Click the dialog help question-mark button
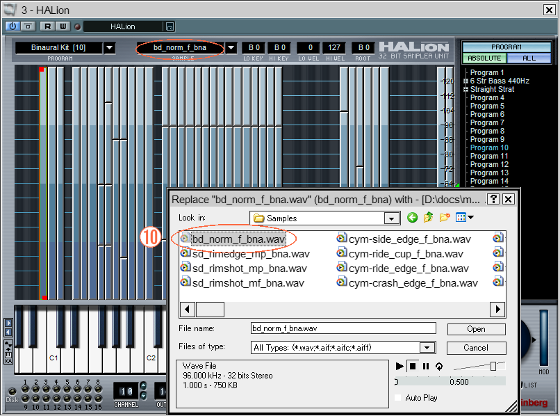Screen dimensions: 560x416 [493, 199]
